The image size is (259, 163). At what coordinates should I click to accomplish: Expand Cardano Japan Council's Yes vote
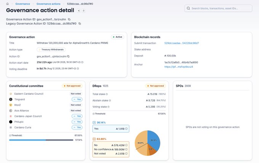77,116
